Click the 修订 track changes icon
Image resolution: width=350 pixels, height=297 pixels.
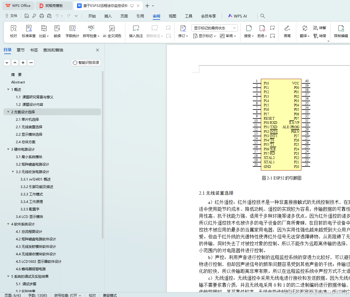pyautogui.click(x=183, y=28)
